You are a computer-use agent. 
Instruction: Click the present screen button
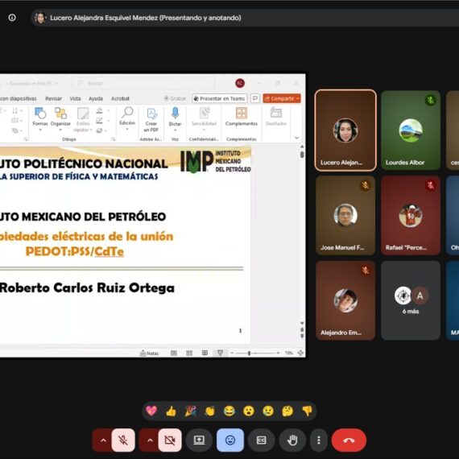199,440
